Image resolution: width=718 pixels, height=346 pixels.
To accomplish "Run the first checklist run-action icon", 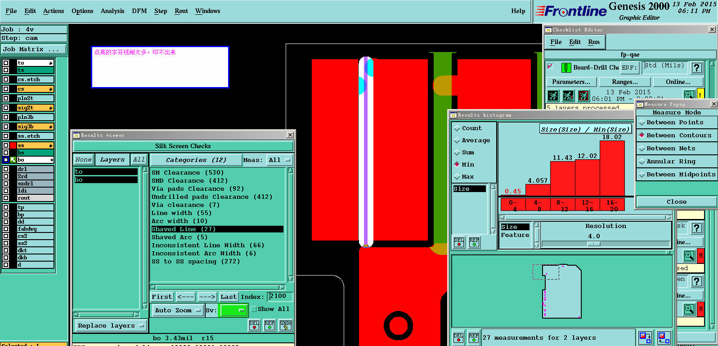I will [x=553, y=96].
